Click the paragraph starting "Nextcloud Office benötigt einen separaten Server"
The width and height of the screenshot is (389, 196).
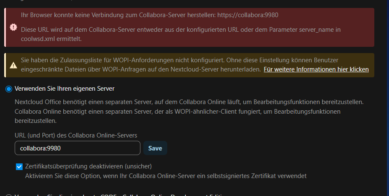189,111
